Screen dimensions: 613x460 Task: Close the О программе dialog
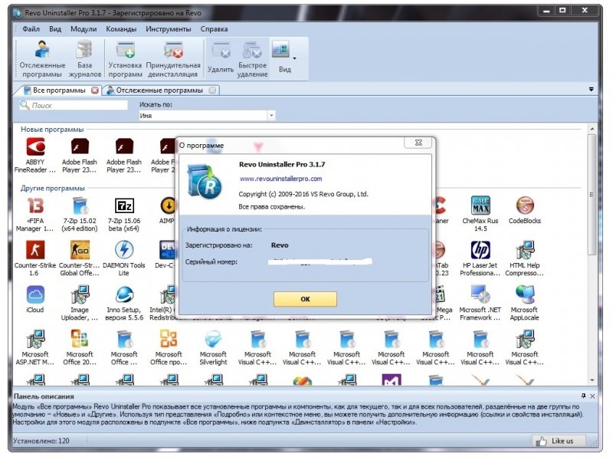click(418, 143)
